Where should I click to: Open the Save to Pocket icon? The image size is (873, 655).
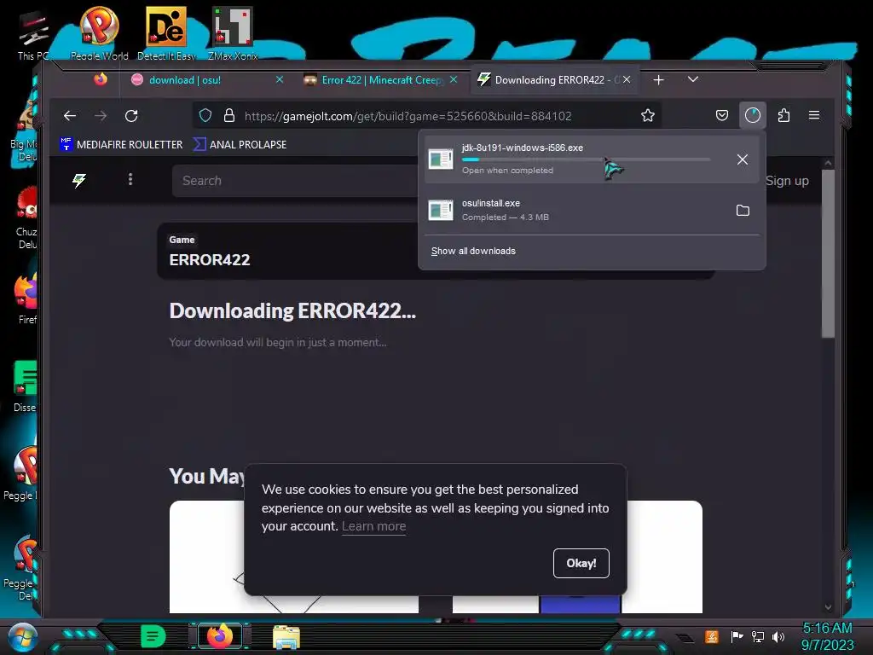tap(721, 116)
